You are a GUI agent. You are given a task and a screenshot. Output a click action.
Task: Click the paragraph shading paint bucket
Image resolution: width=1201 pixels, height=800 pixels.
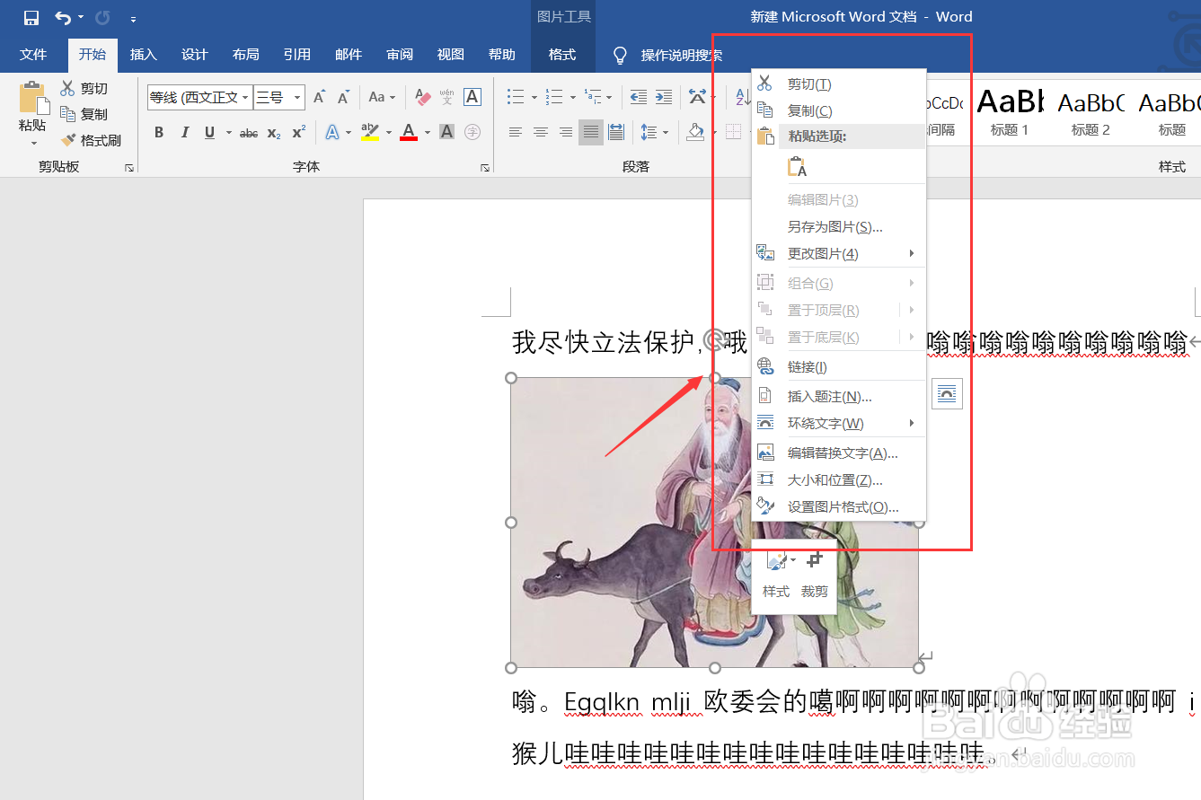point(695,133)
